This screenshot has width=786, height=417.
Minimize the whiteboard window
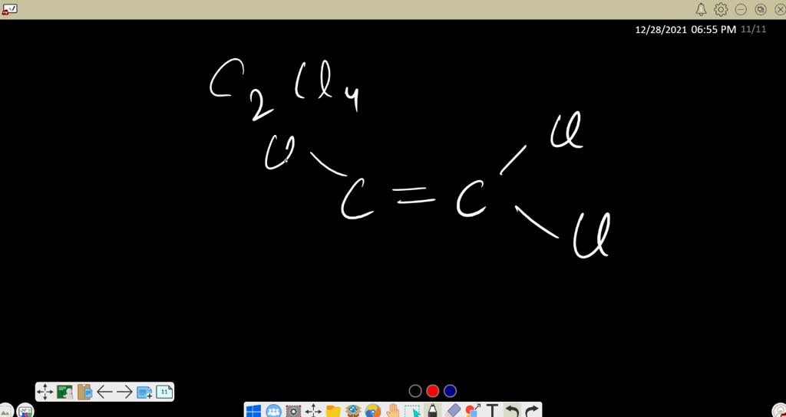click(741, 9)
